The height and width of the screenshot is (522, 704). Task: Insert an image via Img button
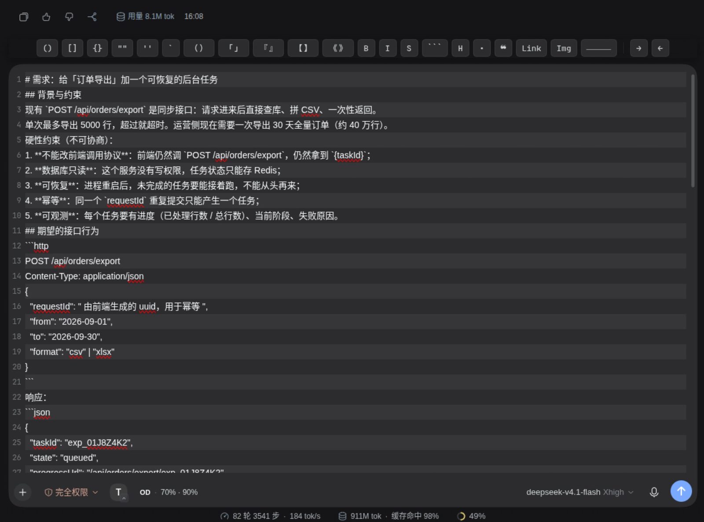pyautogui.click(x=564, y=48)
